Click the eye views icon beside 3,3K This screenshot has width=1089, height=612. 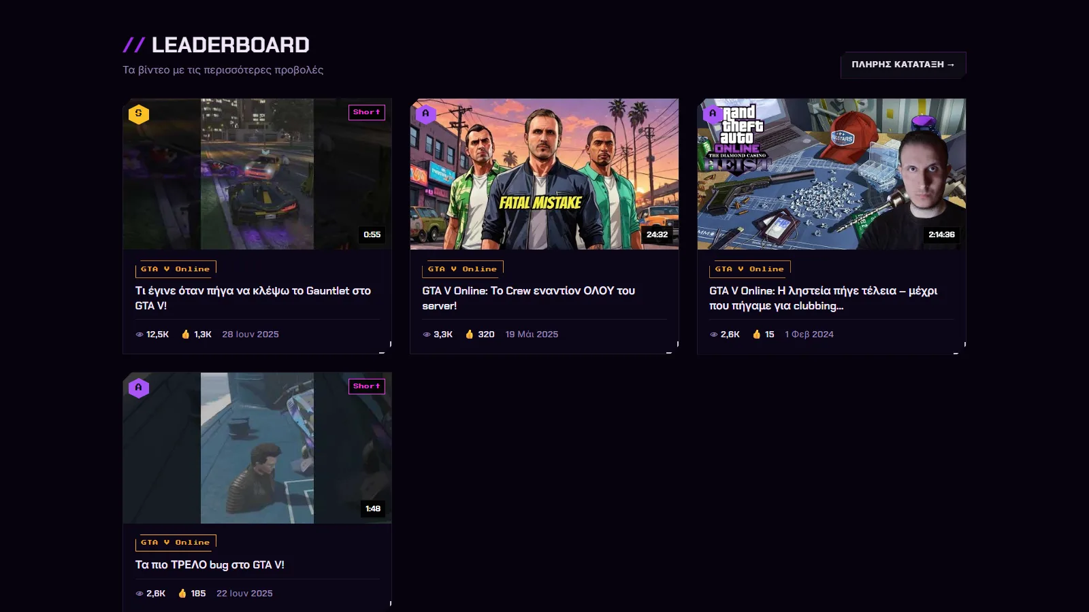(427, 335)
